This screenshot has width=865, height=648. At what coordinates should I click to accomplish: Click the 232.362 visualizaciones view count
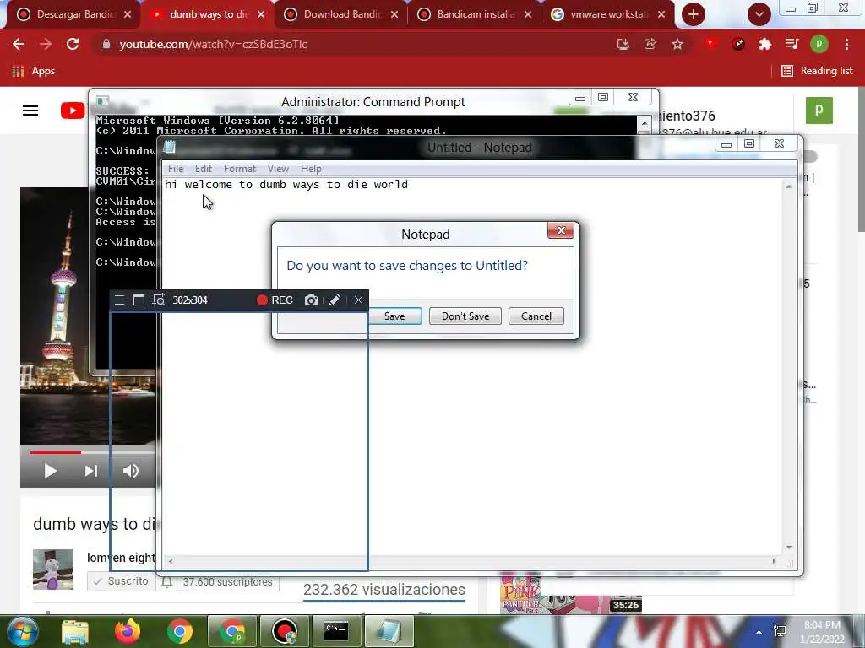[384, 590]
